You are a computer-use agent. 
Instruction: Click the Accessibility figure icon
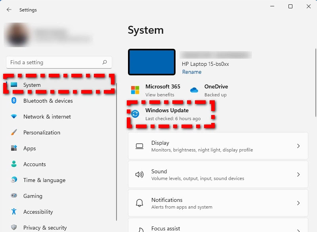click(x=14, y=211)
